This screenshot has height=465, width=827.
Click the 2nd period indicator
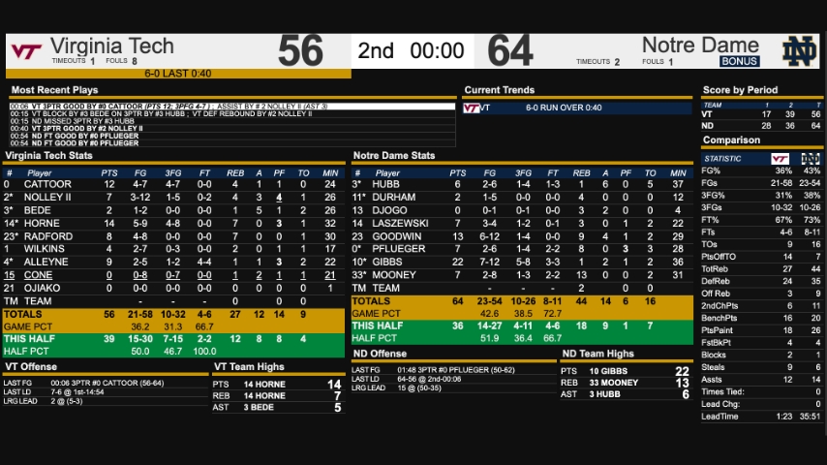376,50
